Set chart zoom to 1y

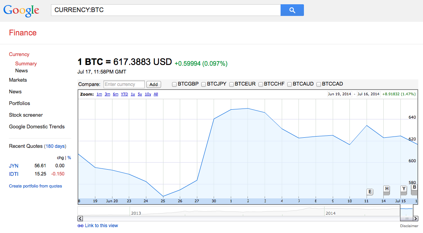pos(133,94)
